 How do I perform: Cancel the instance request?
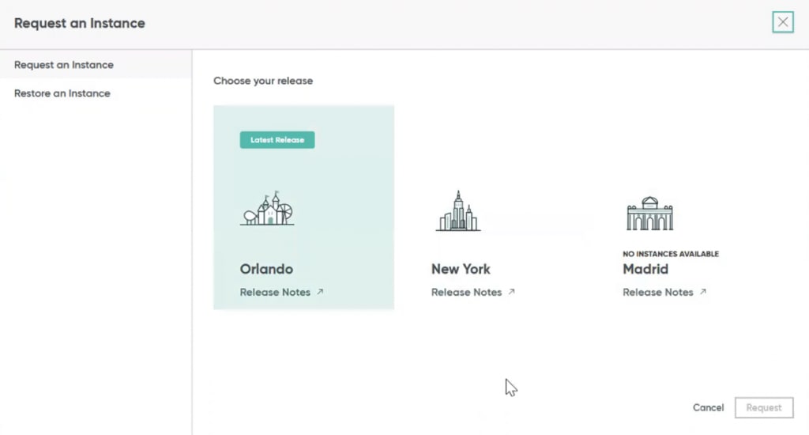click(x=709, y=407)
